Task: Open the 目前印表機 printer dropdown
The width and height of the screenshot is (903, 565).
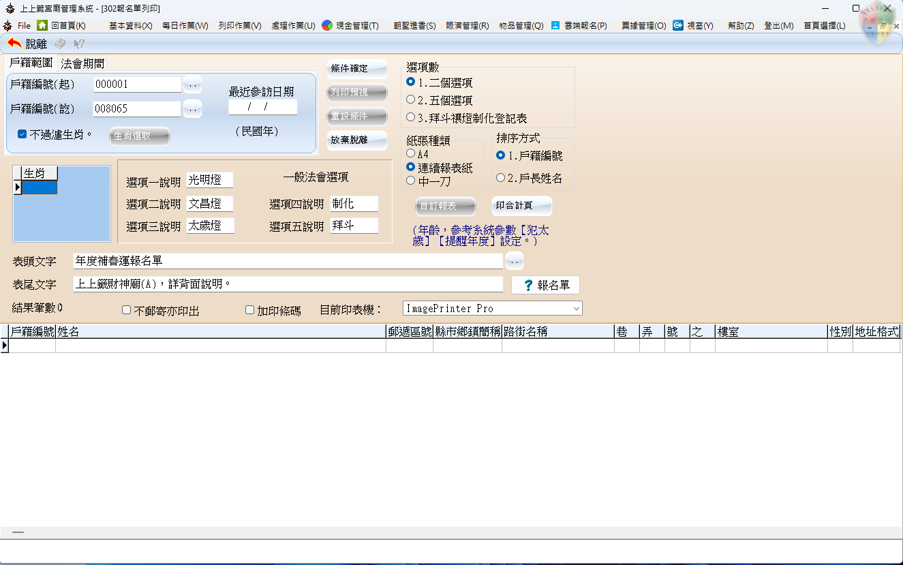Action: point(577,309)
